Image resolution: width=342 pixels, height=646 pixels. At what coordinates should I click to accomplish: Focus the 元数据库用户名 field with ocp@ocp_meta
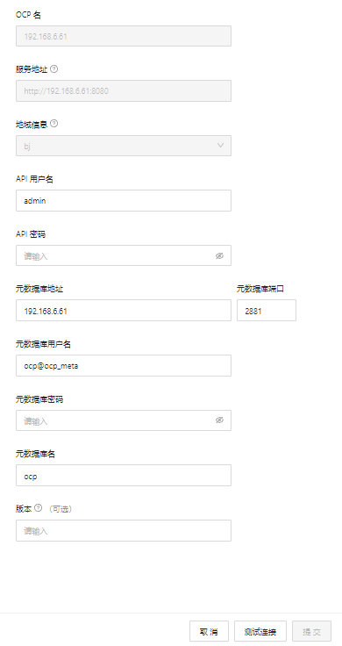[124, 365]
